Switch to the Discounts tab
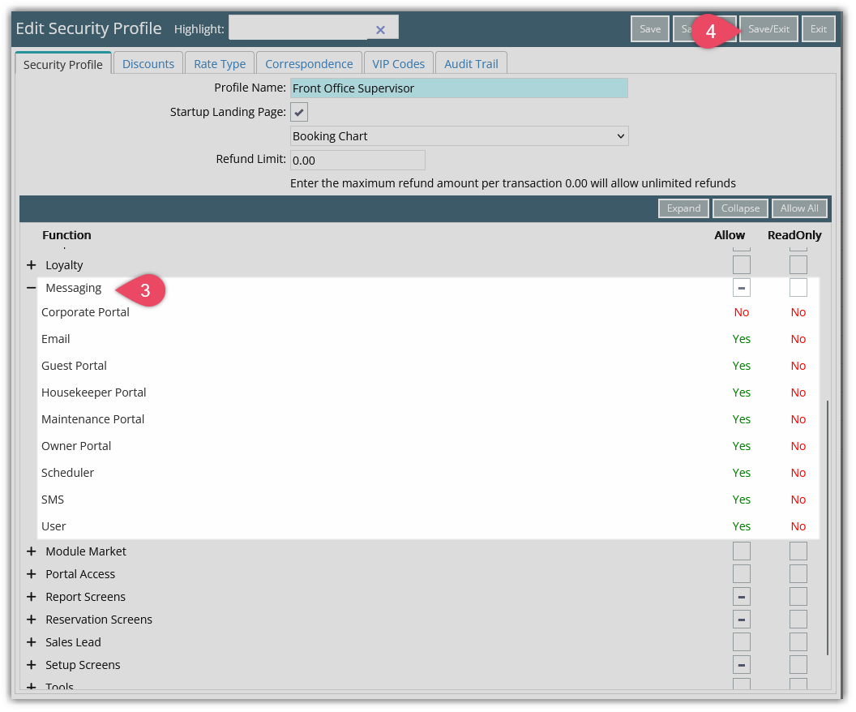 click(x=148, y=64)
